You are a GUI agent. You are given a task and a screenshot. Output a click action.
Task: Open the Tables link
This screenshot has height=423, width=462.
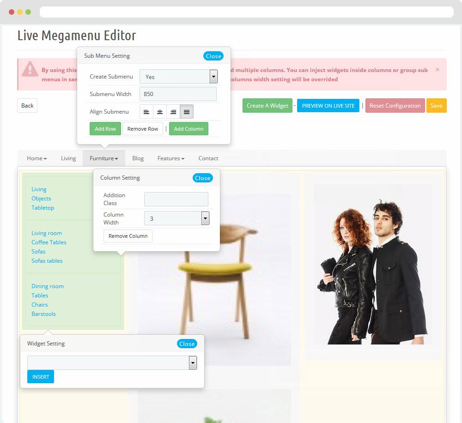(x=40, y=296)
